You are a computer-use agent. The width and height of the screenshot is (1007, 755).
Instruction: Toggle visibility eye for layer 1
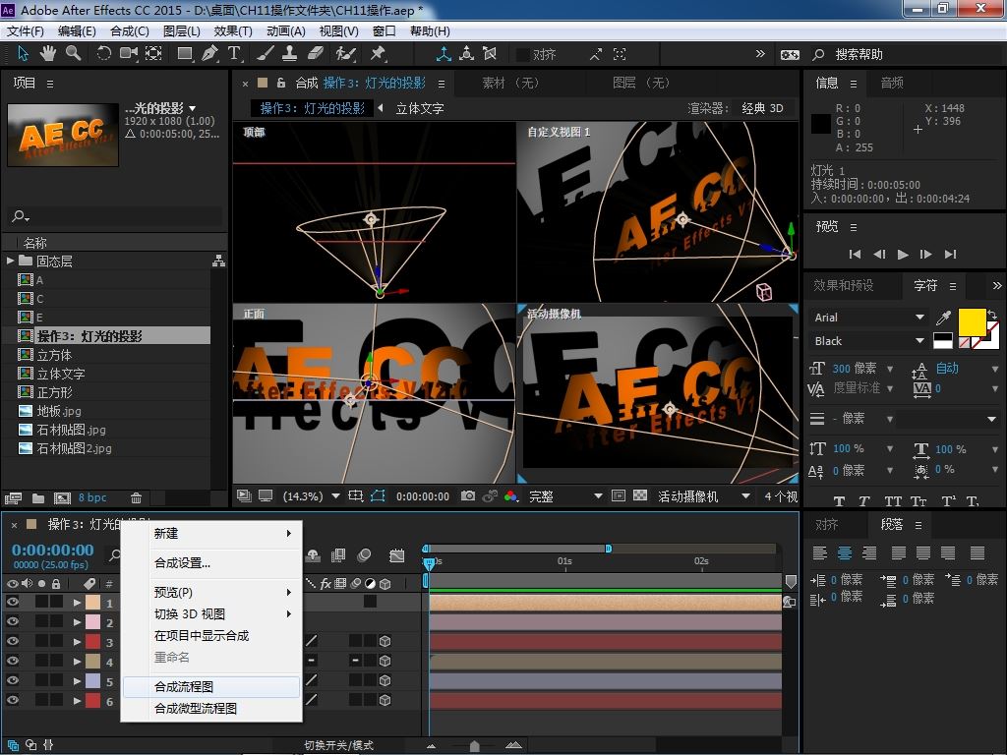tap(13, 603)
